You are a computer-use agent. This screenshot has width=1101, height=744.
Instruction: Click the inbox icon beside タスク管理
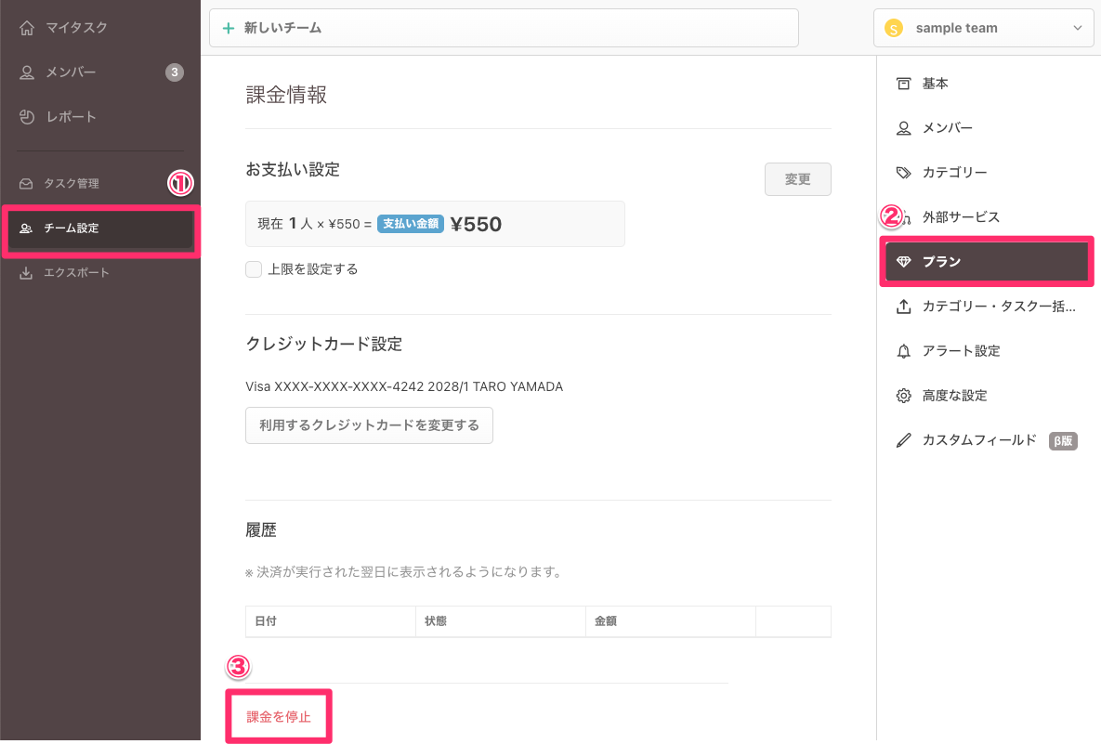(x=26, y=184)
